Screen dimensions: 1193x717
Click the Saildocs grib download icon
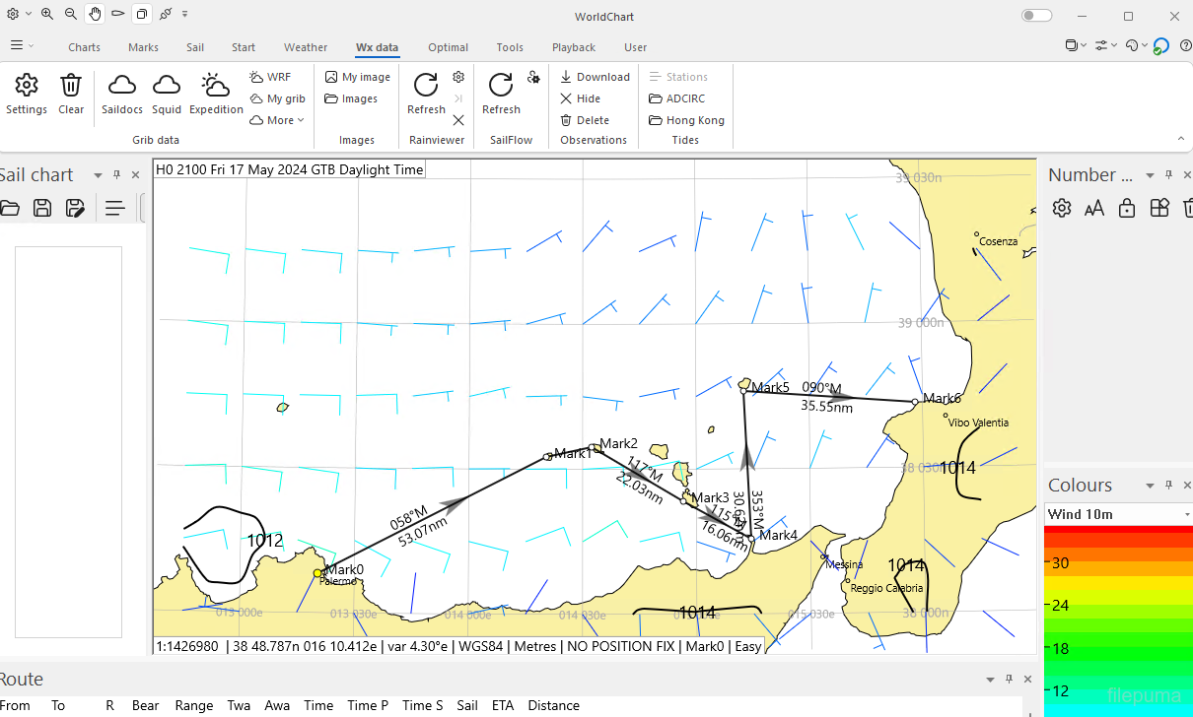point(121,86)
